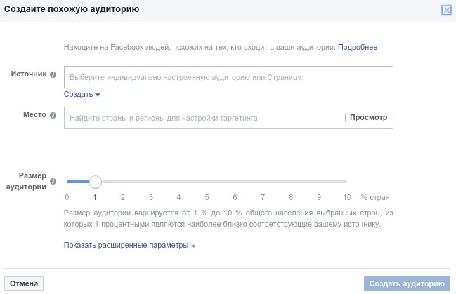The image size is (456, 294).
Task: Focus the Место countries search field
Action: pos(204,118)
